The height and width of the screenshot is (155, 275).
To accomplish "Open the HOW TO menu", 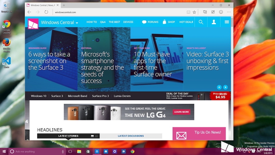I will point(92,22).
